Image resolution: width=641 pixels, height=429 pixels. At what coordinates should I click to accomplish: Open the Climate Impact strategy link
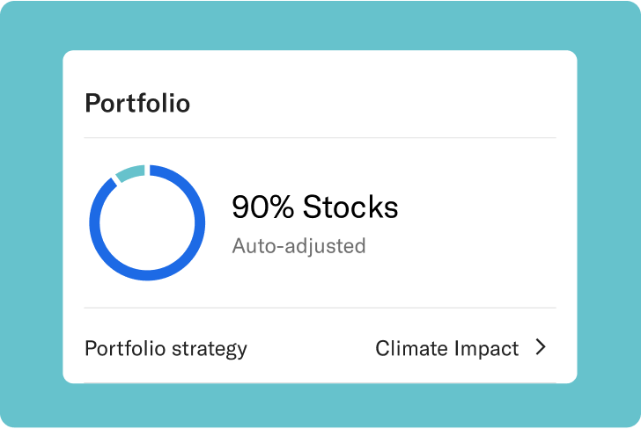point(446,348)
